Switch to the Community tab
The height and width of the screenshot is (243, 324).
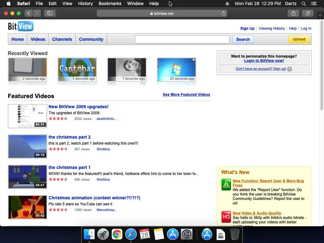[91, 39]
